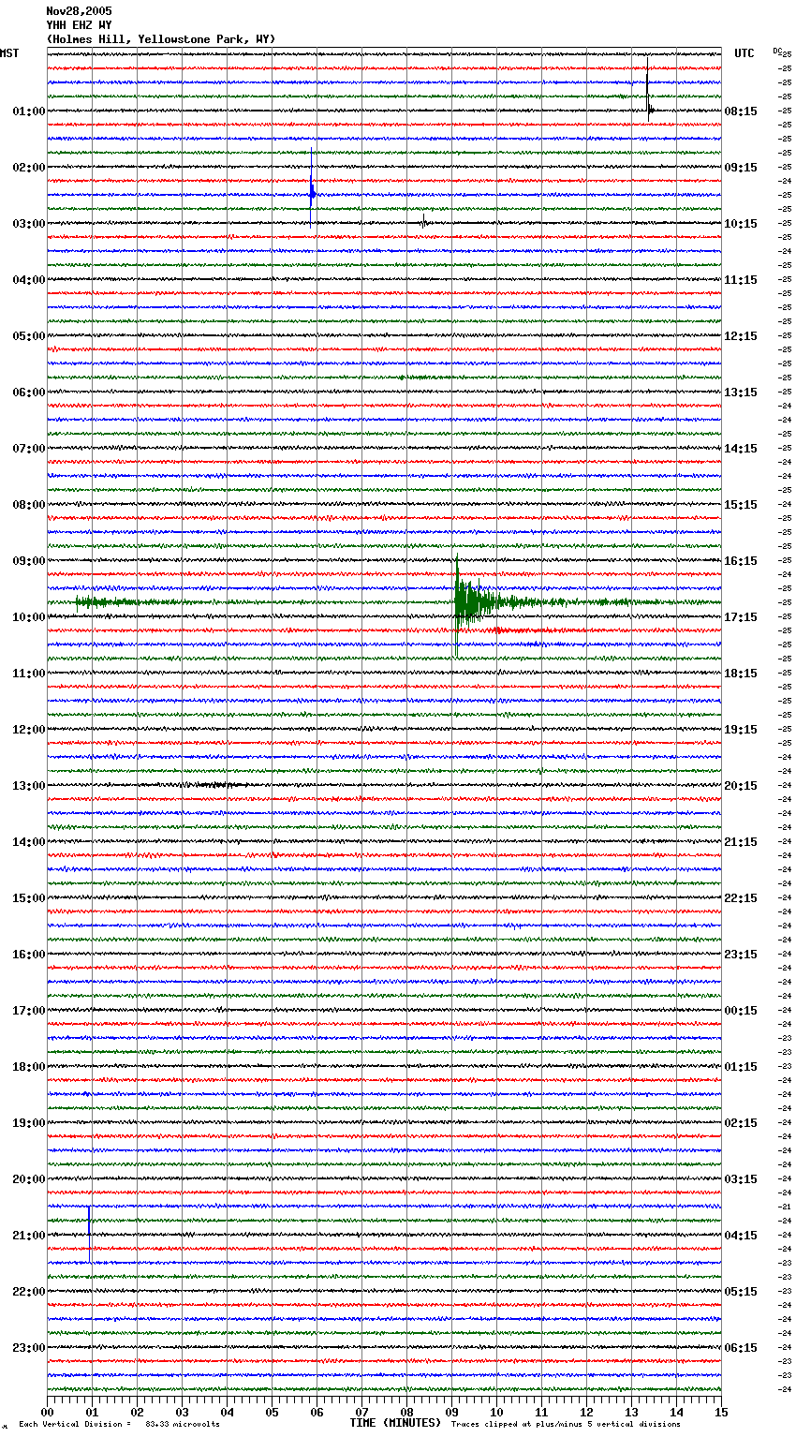The image size is (796, 1437).
Task: Select the 21:00 MST hour label
Action: click(x=28, y=1236)
